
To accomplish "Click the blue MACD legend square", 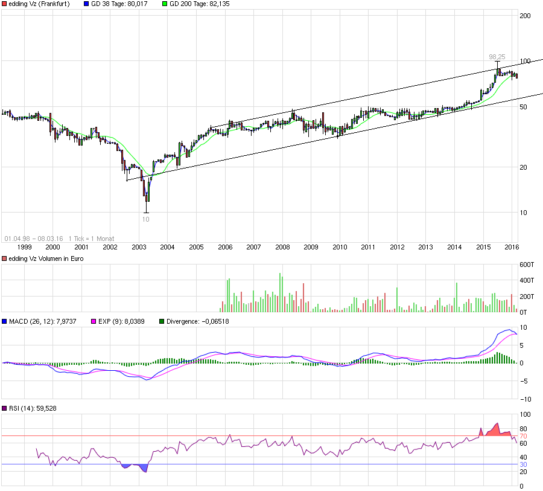I will [x=4, y=321].
